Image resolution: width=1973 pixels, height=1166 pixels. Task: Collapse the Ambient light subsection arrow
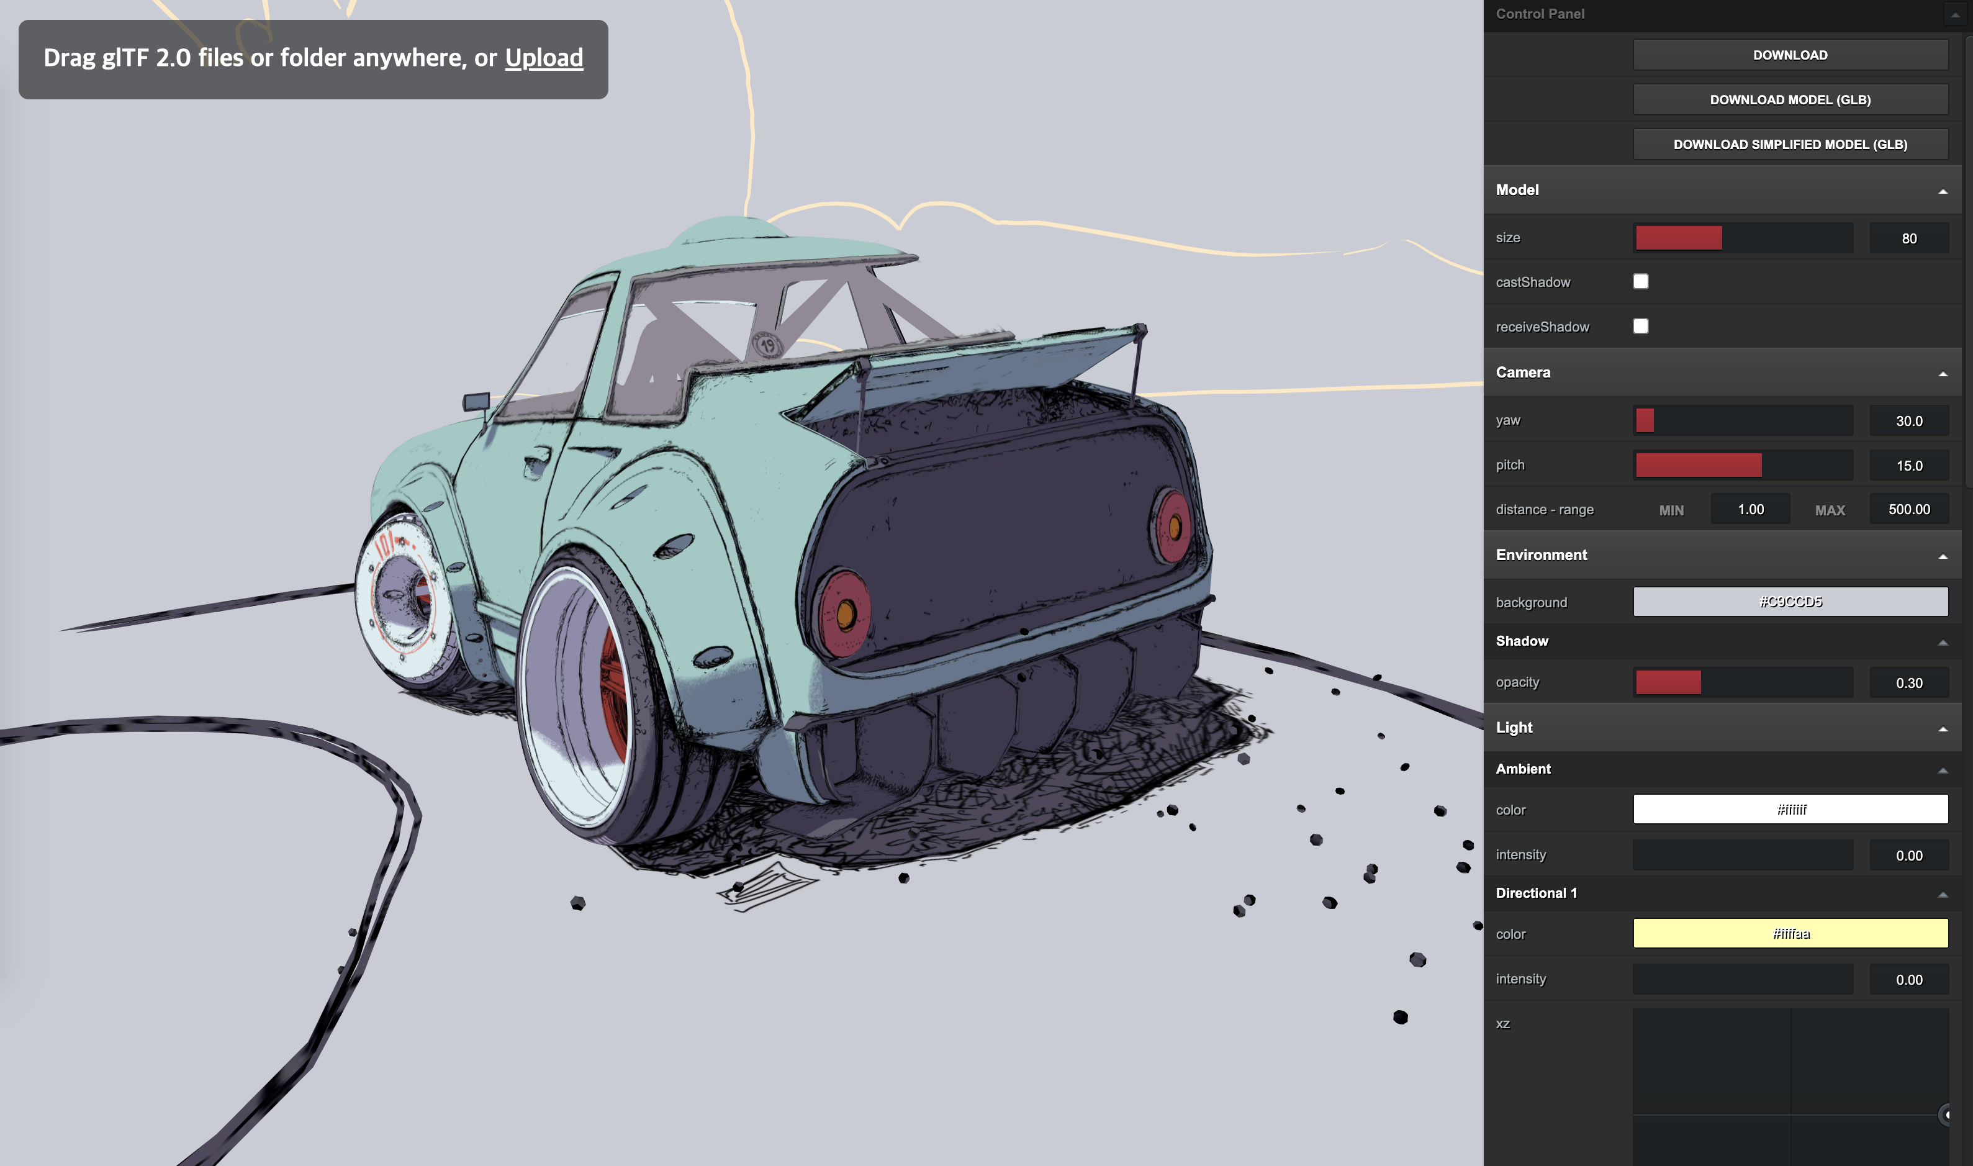pos(1943,770)
